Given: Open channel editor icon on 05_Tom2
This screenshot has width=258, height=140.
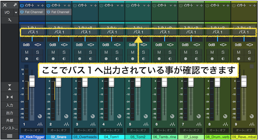Looking at the screenshot, I should [x=146, y=124].
